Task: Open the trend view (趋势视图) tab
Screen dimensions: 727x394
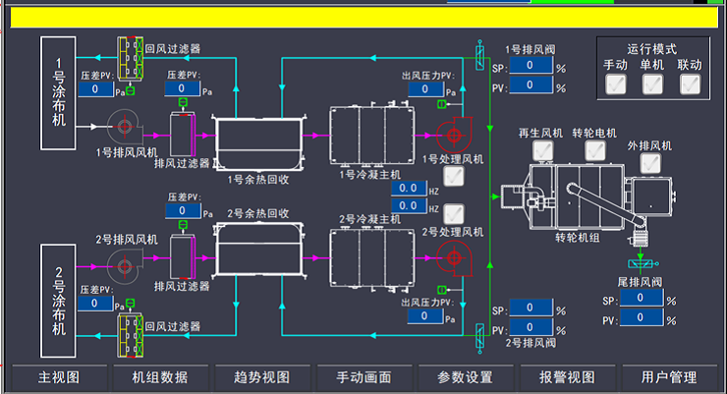Action: 262,377
